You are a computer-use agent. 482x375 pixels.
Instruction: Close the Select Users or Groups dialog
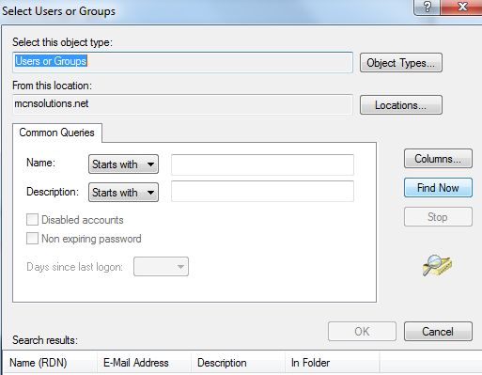461,8
